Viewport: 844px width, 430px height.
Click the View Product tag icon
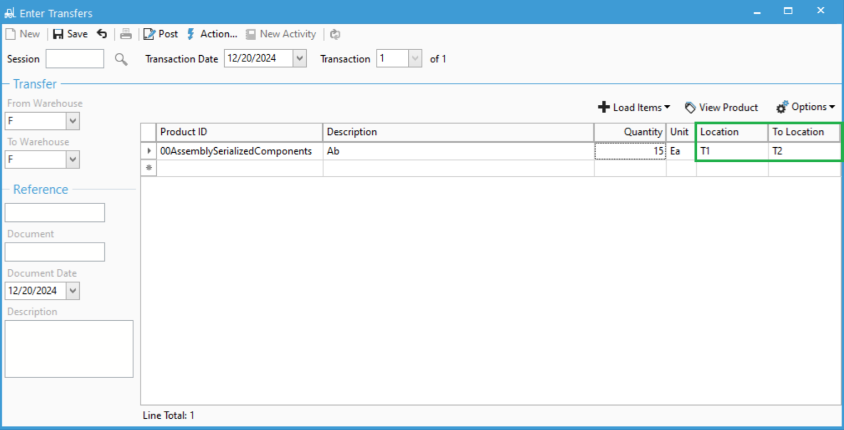pyautogui.click(x=690, y=108)
